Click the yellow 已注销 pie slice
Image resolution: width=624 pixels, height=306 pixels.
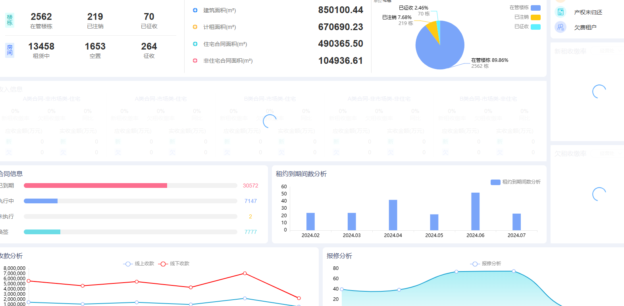coord(432,30)
